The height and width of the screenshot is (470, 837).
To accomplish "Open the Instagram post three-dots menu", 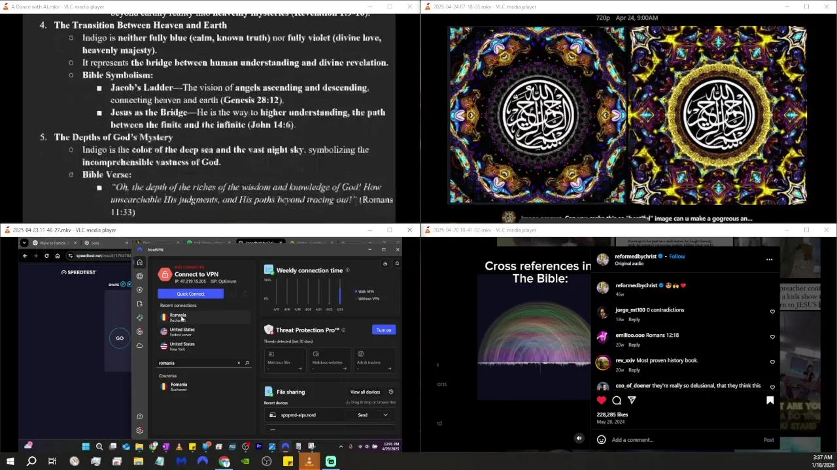I will coord(769,259).
